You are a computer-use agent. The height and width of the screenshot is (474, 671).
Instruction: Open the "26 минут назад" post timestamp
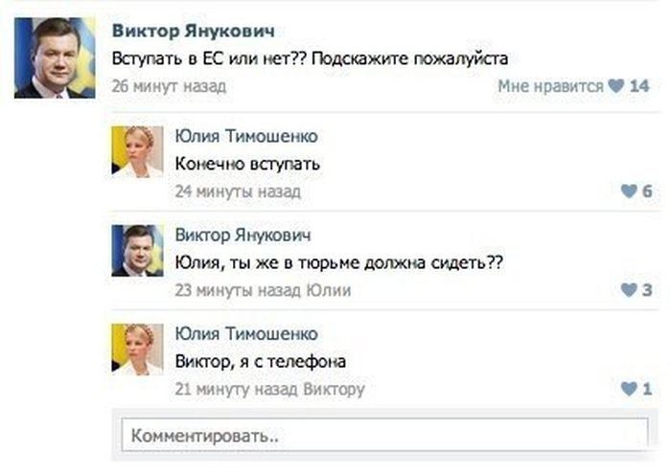(x=169, y=86)
